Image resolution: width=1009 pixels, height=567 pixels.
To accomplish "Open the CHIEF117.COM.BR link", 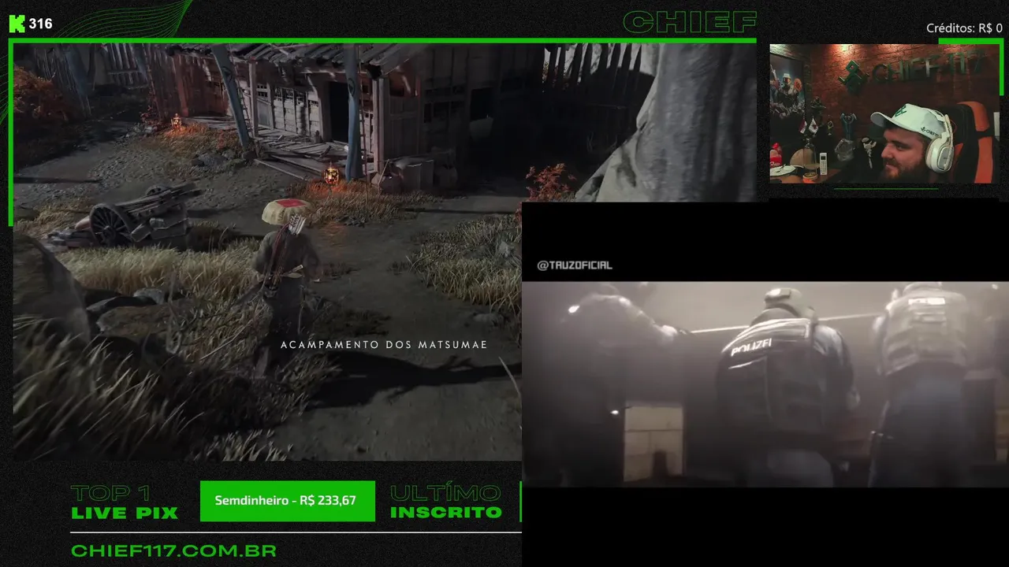I will pos(173,550).
